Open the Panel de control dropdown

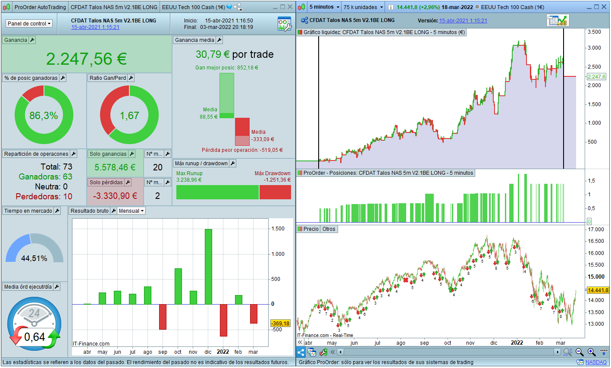tap(29, 24)
